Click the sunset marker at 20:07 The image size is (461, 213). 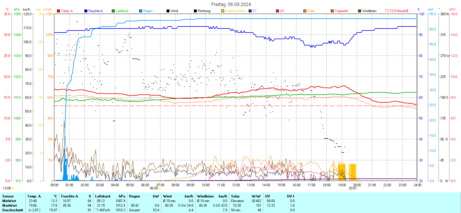point(358,188)
